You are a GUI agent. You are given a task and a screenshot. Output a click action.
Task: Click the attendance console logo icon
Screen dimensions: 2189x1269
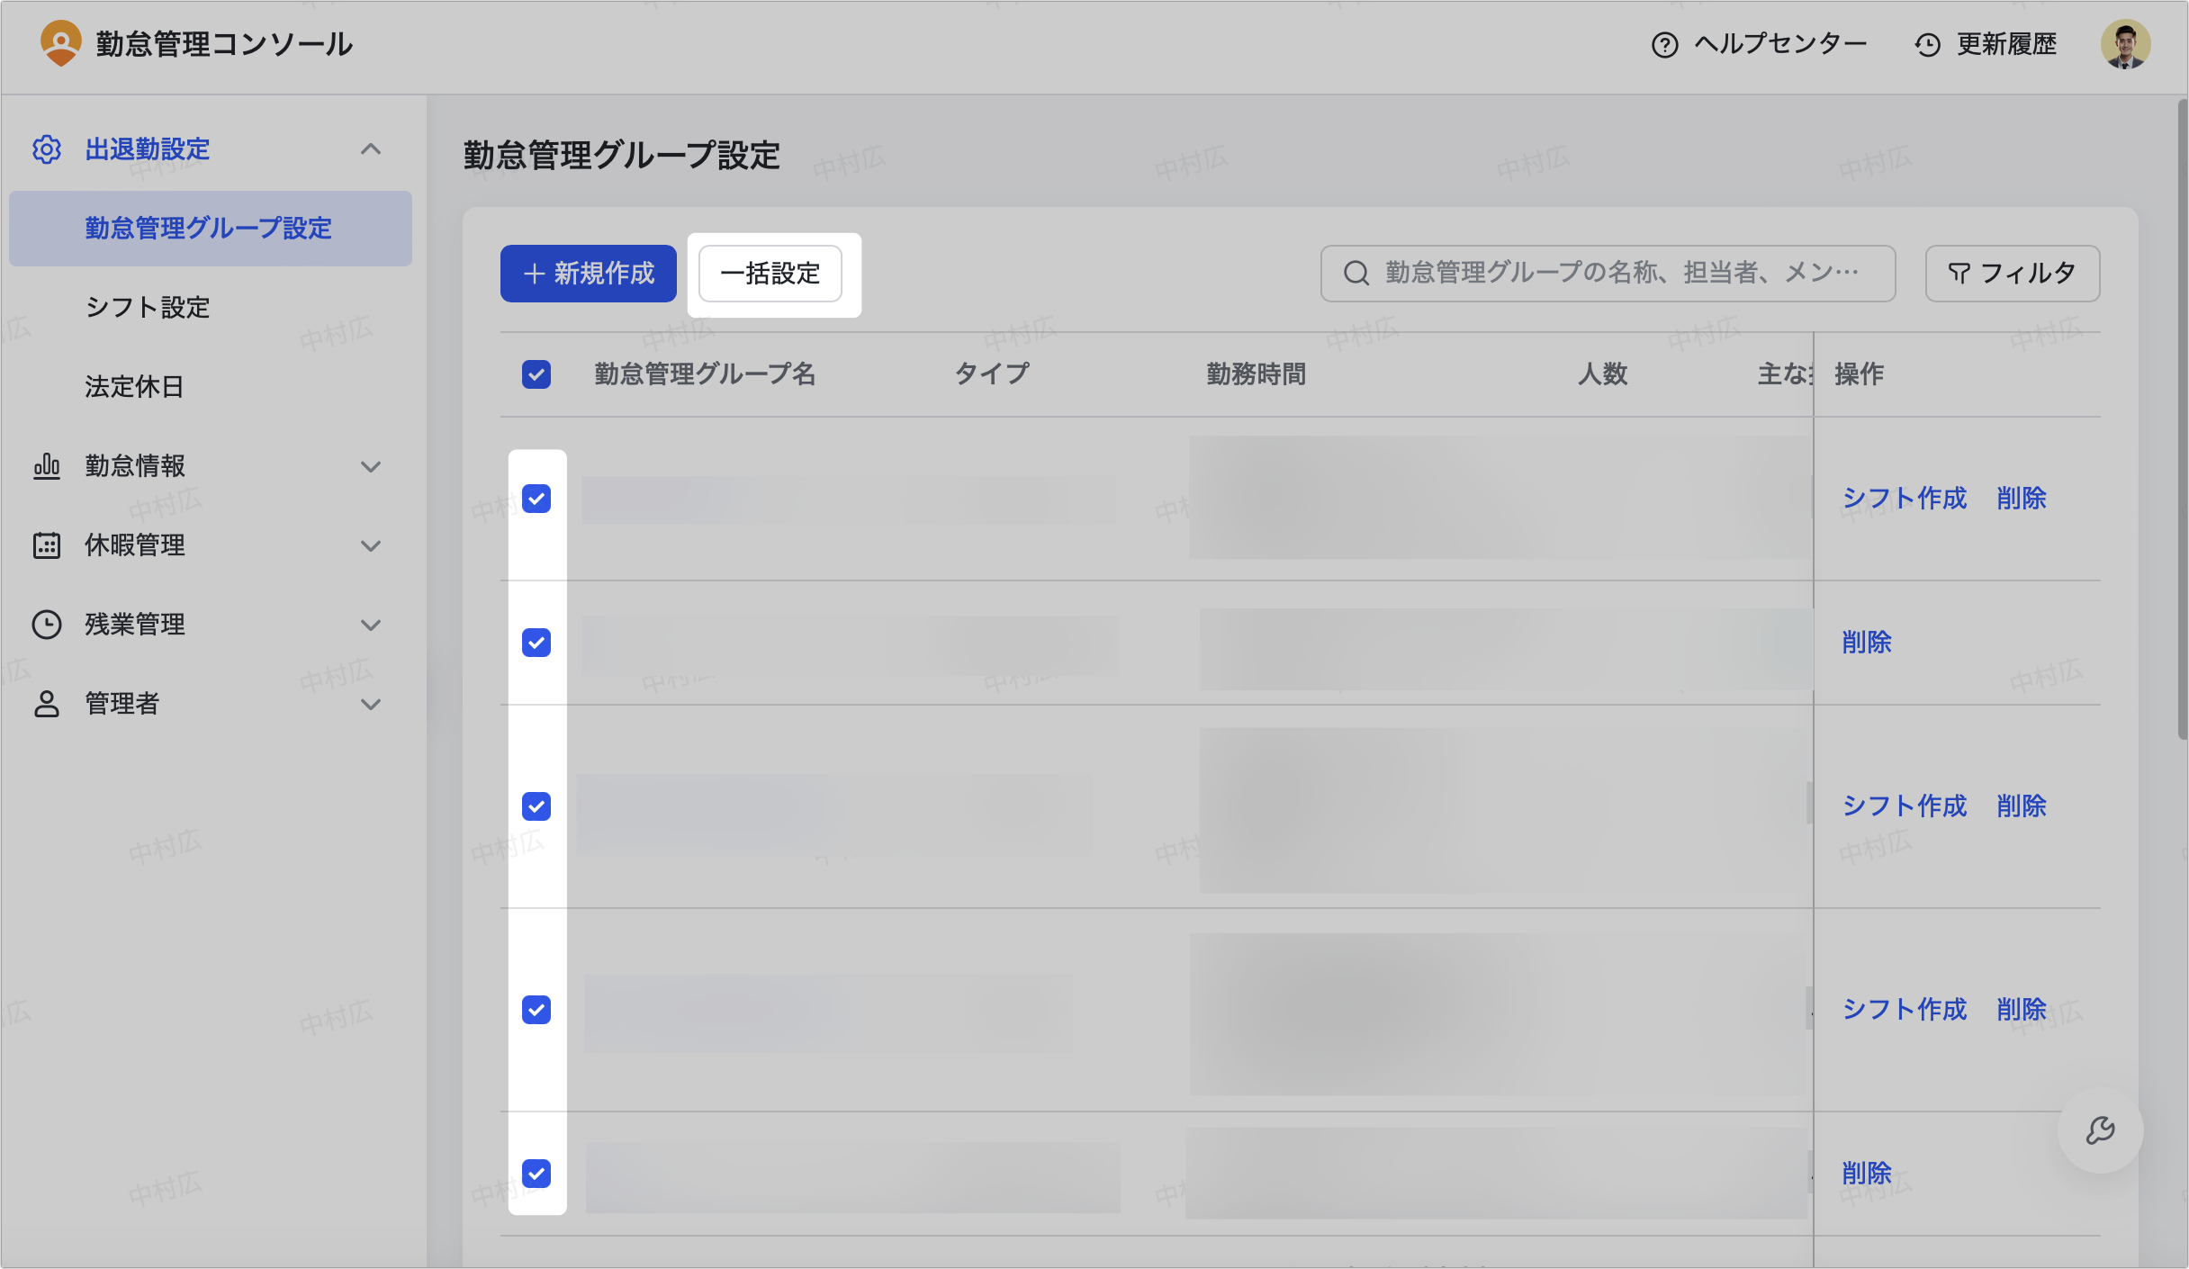pyautogui.click(x=60, y=43)
